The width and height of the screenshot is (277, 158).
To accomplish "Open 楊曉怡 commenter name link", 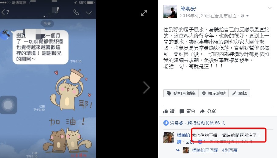I will coord(183,135).
